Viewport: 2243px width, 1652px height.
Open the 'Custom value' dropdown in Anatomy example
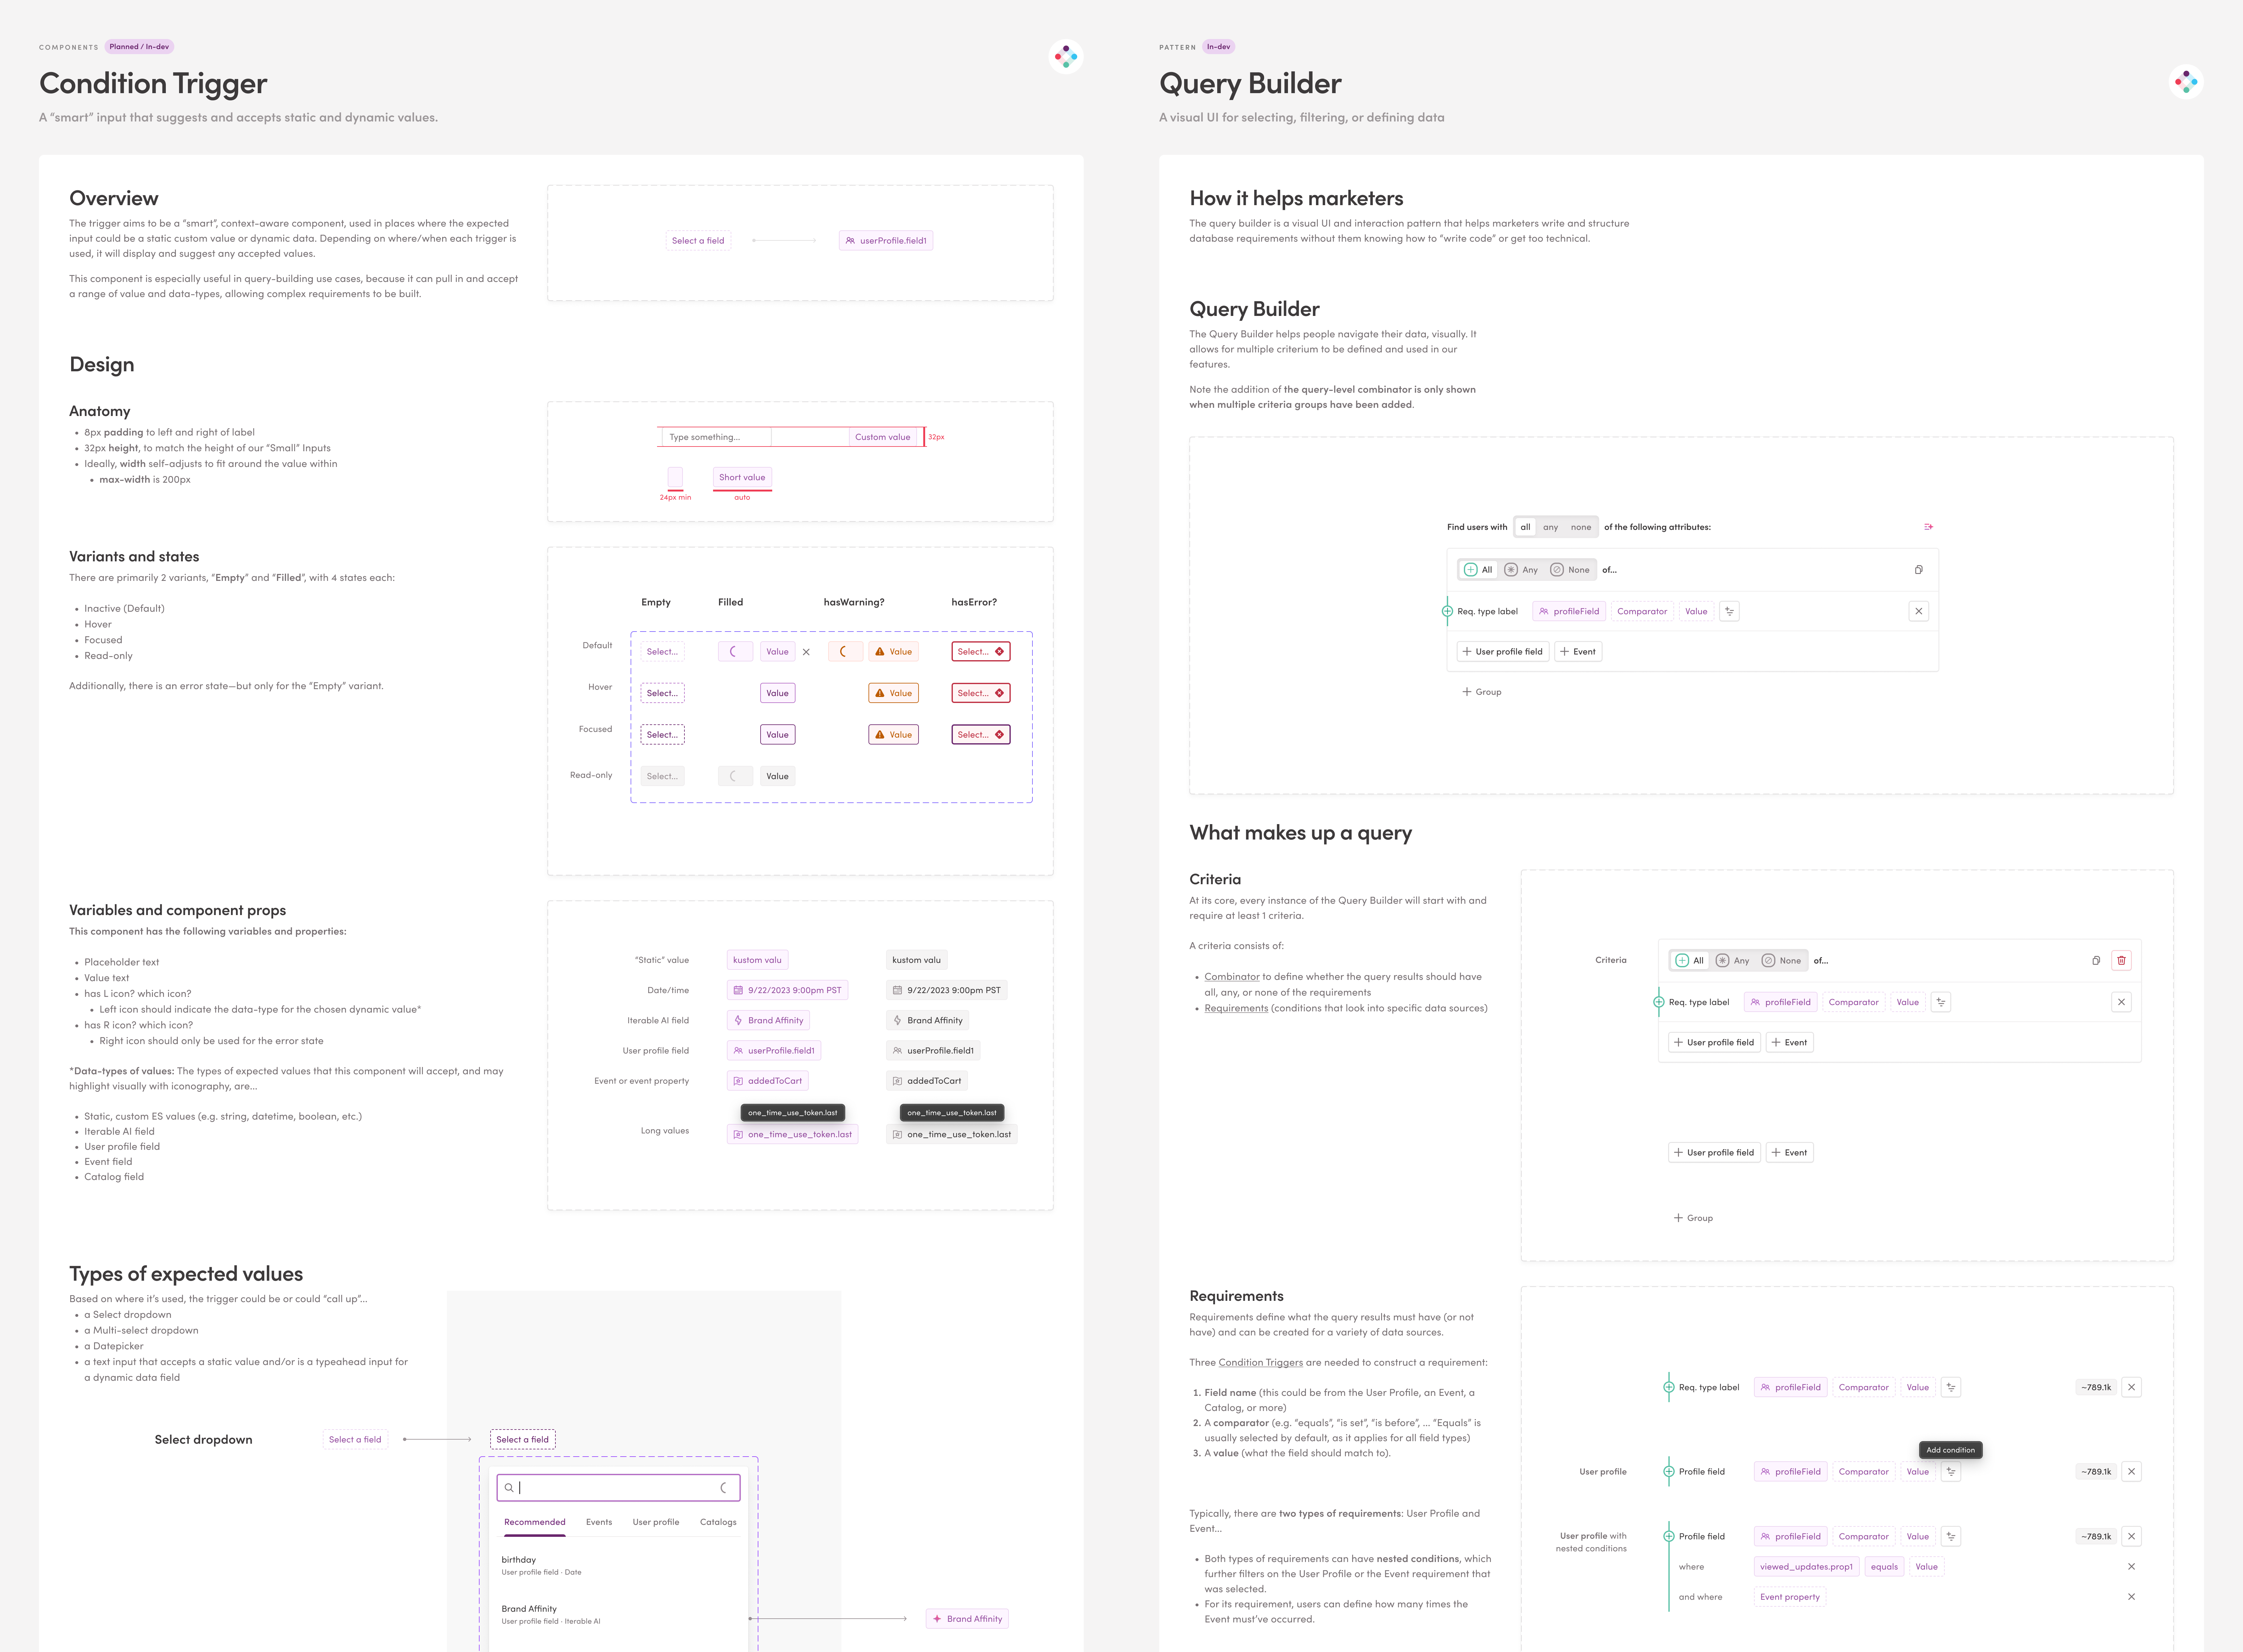tap(883, 437)
